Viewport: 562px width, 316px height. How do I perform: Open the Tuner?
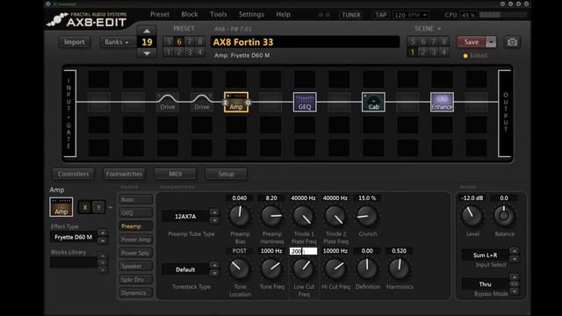click(351, 15)
